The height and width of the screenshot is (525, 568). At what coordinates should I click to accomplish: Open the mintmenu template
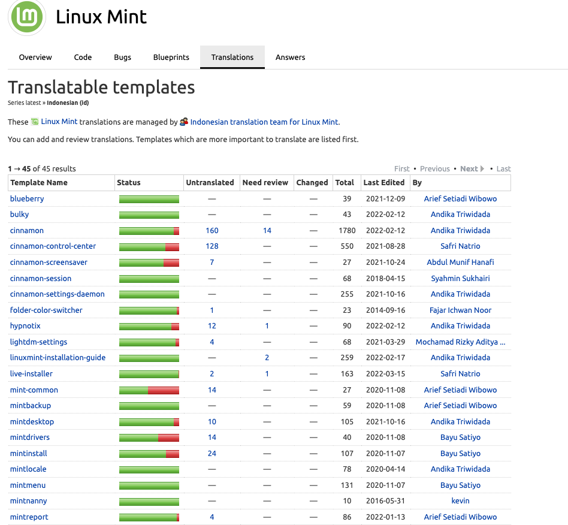click(28, 485)
